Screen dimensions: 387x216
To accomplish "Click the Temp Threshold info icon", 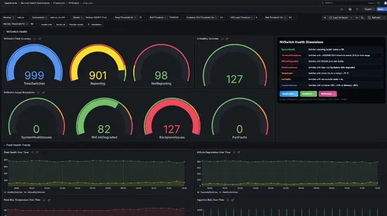I will 135,18.
